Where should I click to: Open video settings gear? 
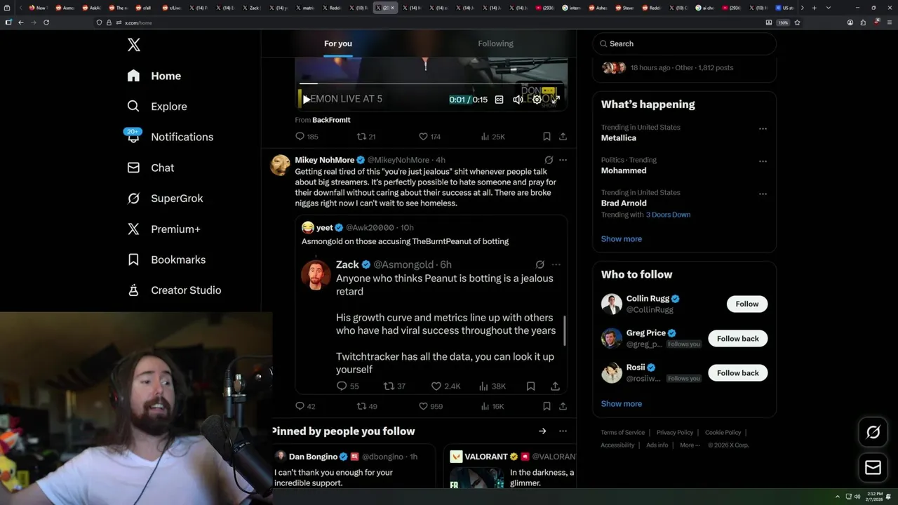tap(537, 100)
